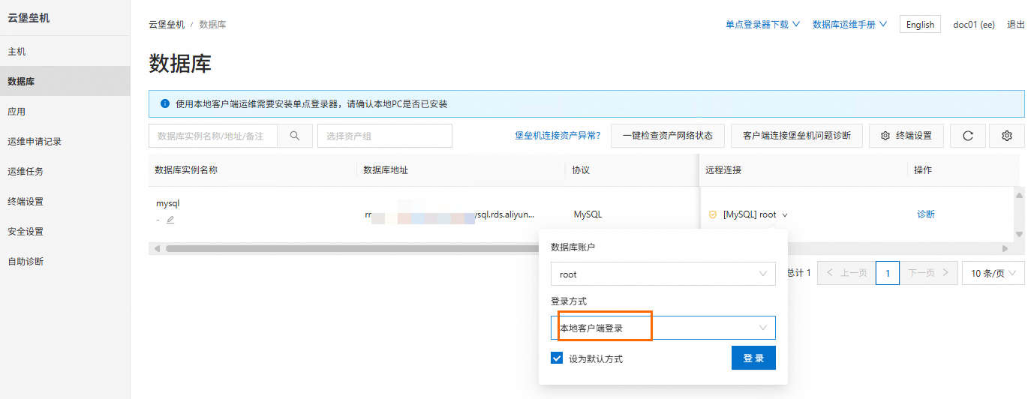Click the 数据库实例名称 column header
1031x399 pixels.
click(186, 170)
